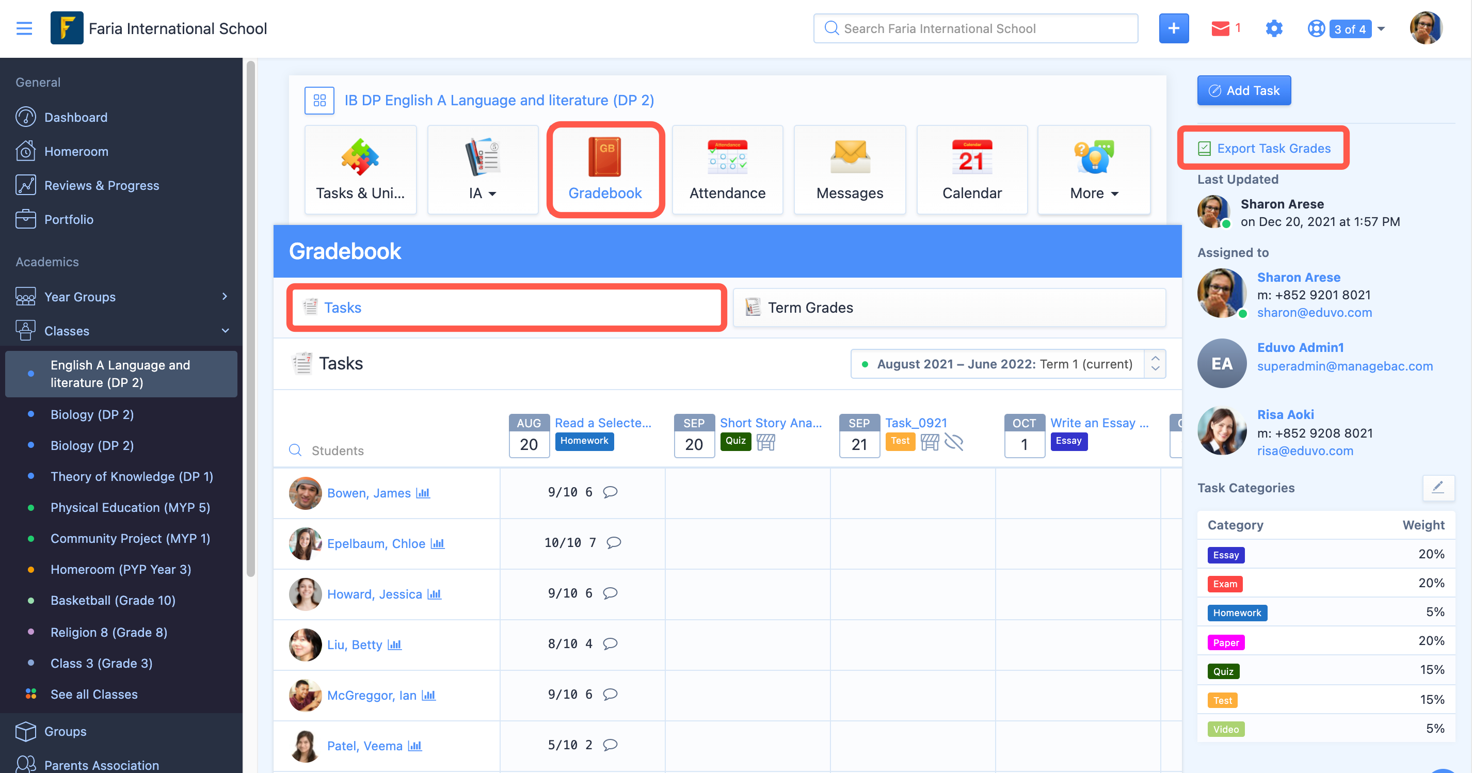The width and height of the screenshot is (1472, 773).
Task: Click the rubric icon under Short Story Ana...
Action: click(766, 442)
